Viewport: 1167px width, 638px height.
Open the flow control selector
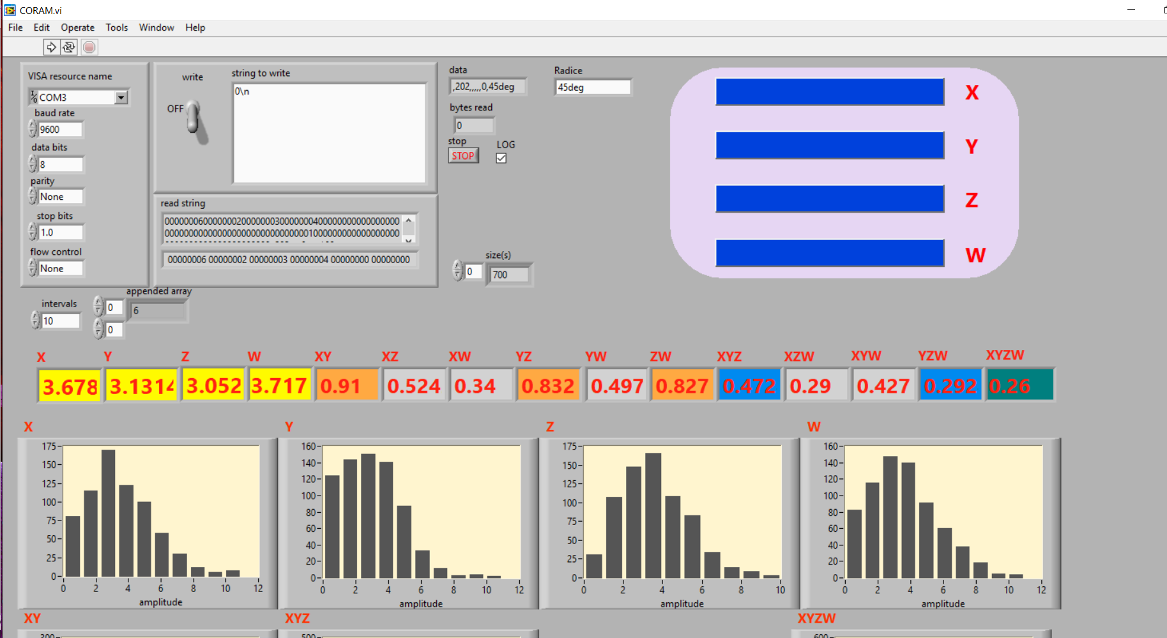[60, 269]
